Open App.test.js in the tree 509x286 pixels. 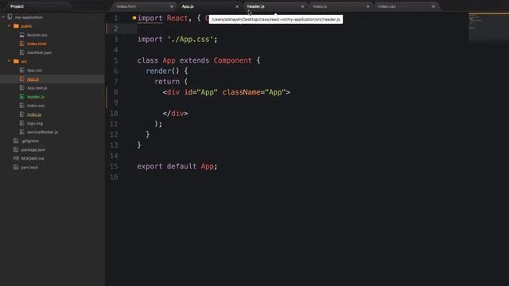37,88
